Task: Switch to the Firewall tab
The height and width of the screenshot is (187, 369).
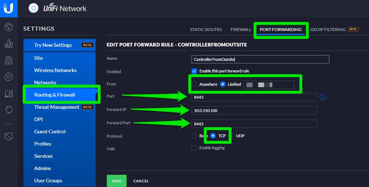Action: [x=240, y=30]
